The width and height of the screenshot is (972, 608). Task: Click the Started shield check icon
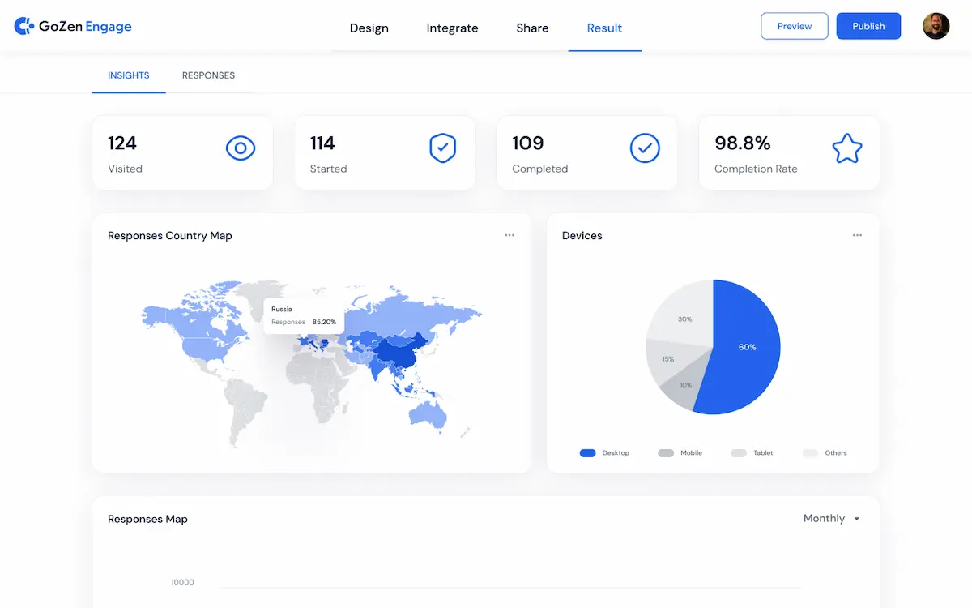pos(442,148)
